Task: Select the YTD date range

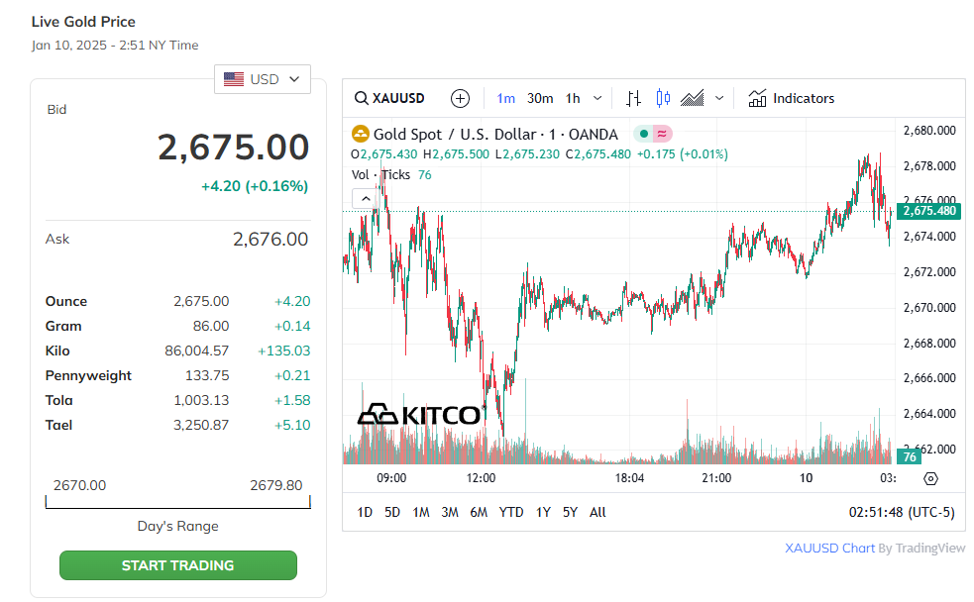Action: coord(511,512)
